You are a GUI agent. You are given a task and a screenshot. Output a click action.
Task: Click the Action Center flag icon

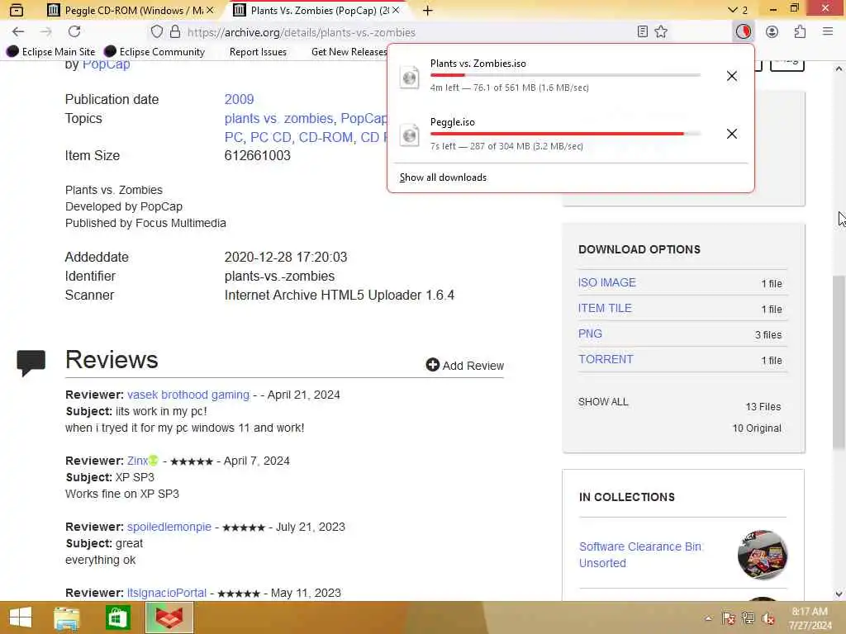(x=729, y=617)
